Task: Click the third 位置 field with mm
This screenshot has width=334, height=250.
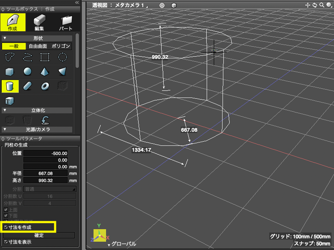Action: [x=46, y=167]
